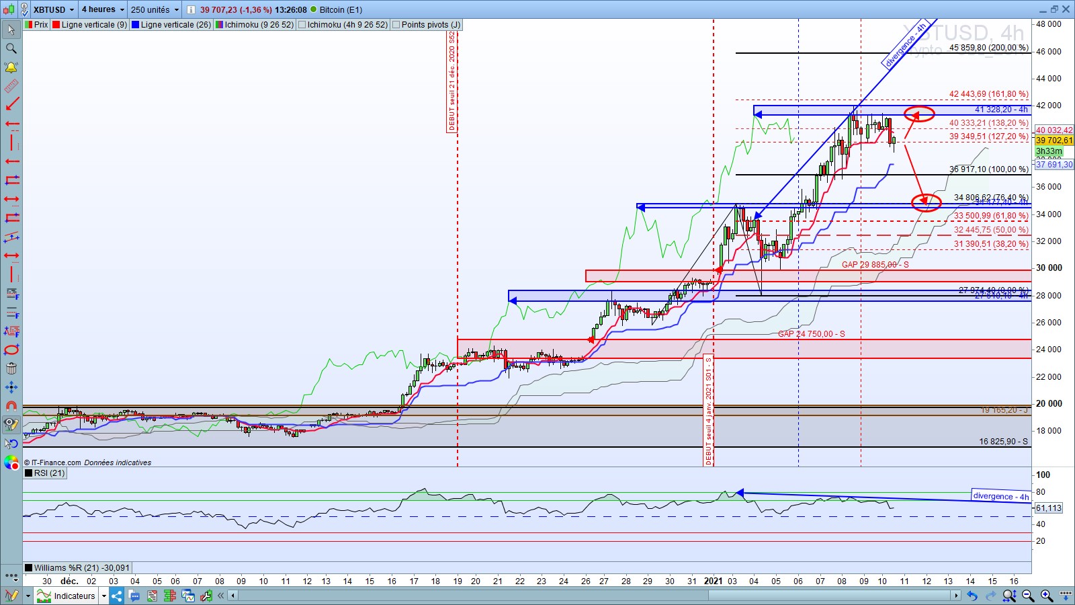Open the chat comments icon

(x=134, y=596)
